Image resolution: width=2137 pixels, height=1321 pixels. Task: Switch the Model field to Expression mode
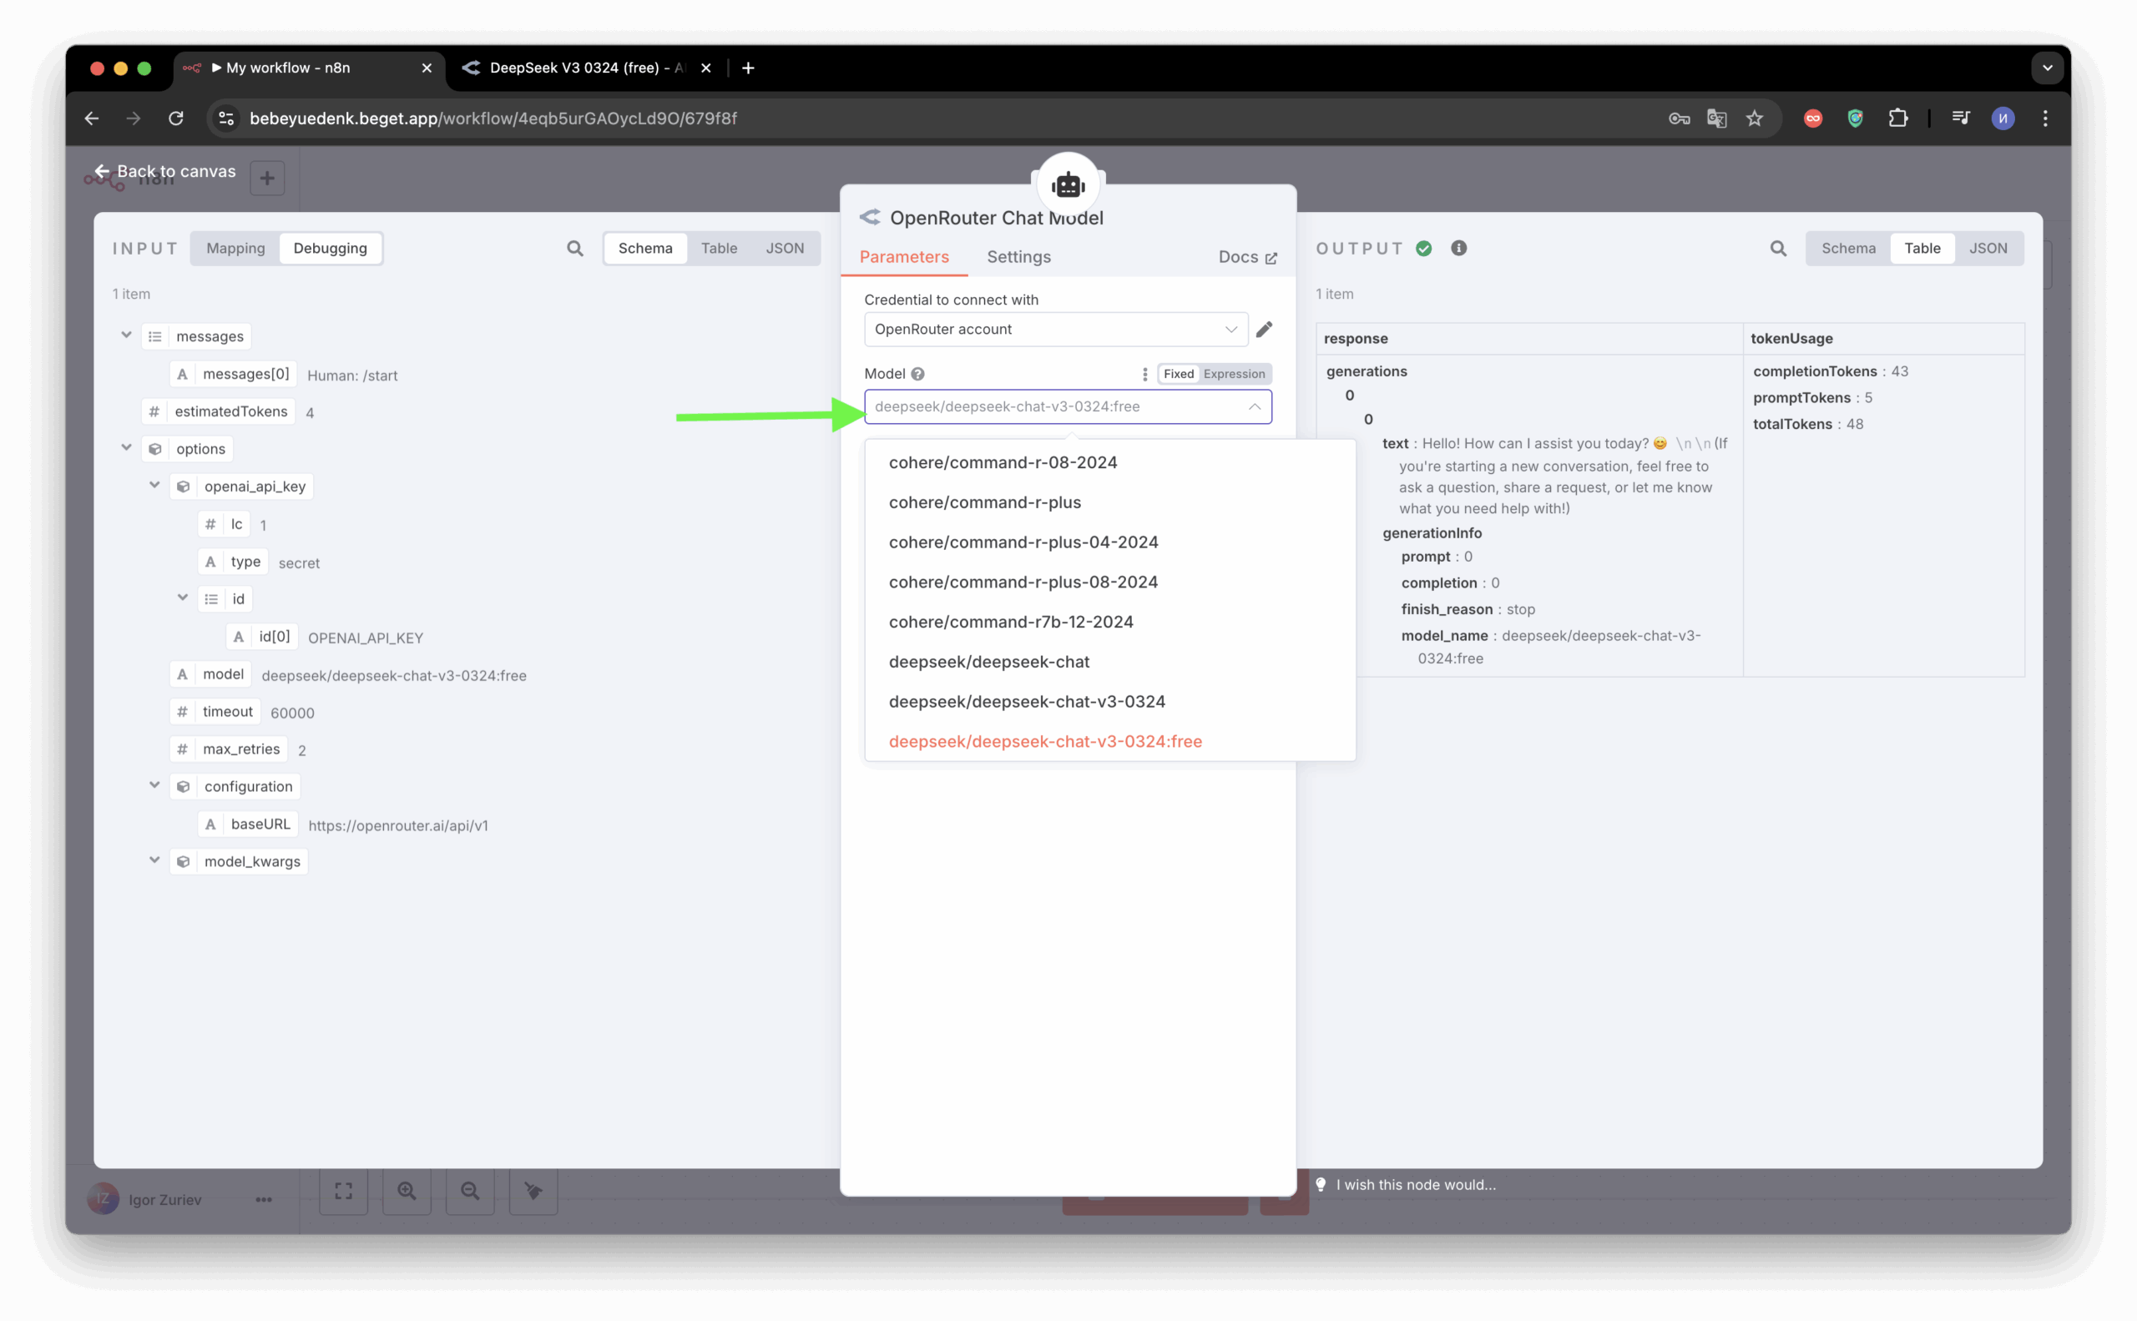pyautogui.click(x=1233, y=374)
